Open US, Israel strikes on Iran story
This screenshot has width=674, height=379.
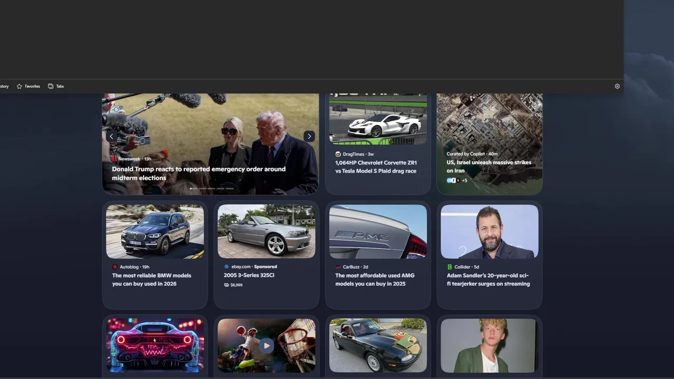[489, 166]
